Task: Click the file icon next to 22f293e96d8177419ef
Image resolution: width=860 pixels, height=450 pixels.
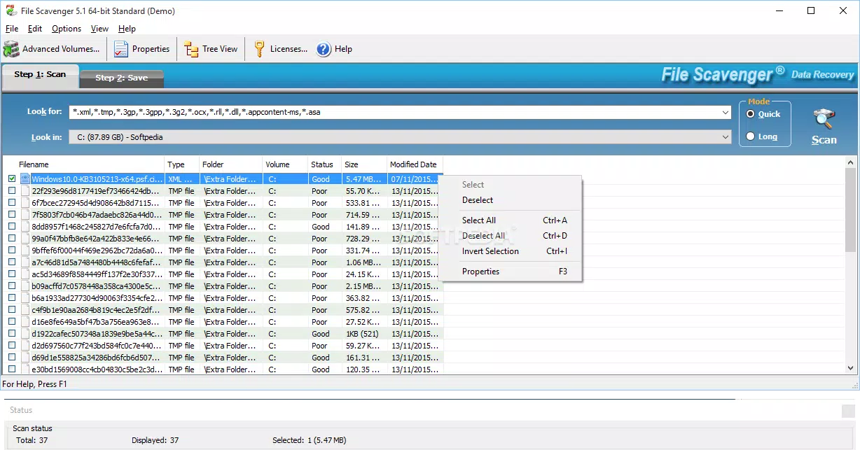Action: tap(25, 191)
